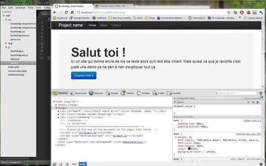The width and height of the screenshot is (266, 166).
Task: Open the Elements panel in DevTools
Action: tap(60, 93)
